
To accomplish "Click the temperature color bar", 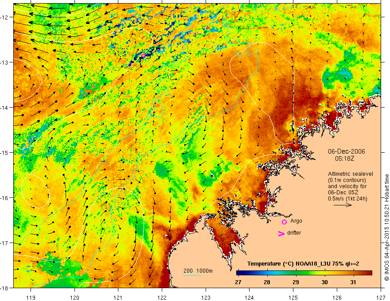I will point(304,273).
